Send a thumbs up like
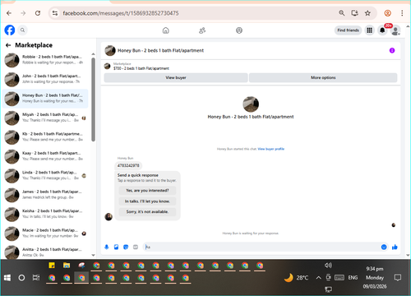This screenshot has width=411, height=296. pos(395,247)
